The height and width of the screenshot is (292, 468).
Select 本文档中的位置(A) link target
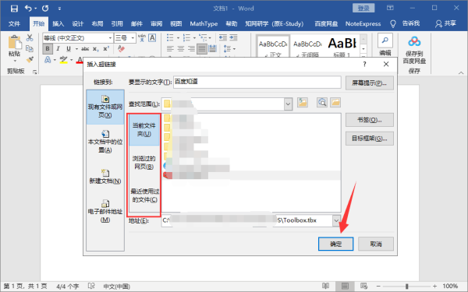tap(105, 141)
